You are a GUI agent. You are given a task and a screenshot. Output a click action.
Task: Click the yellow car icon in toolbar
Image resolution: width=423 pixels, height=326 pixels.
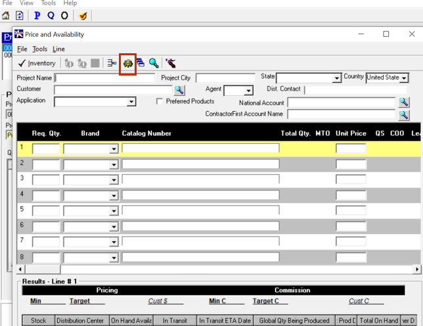[x=128, y=64]
